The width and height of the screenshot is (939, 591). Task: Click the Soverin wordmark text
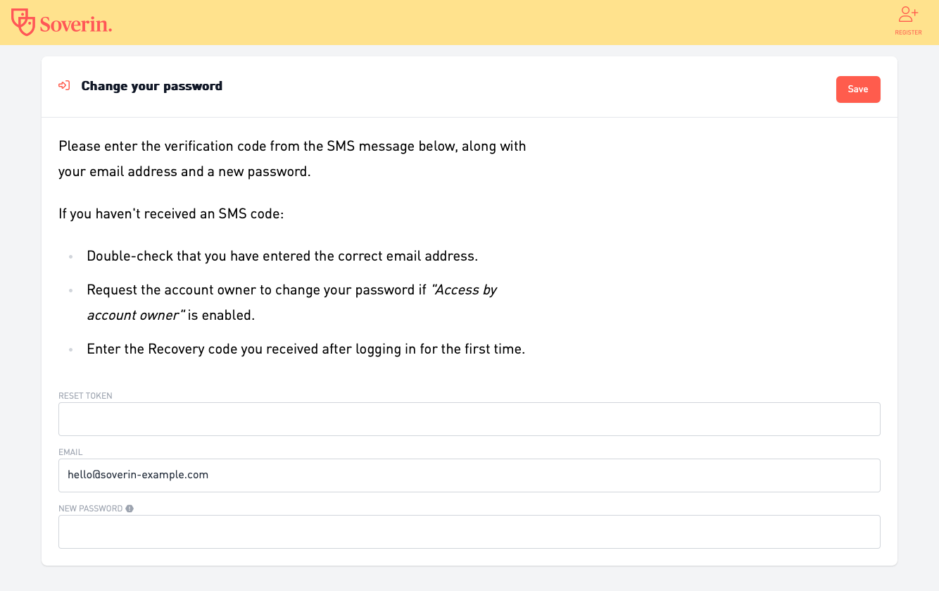(x=76, y=24)
